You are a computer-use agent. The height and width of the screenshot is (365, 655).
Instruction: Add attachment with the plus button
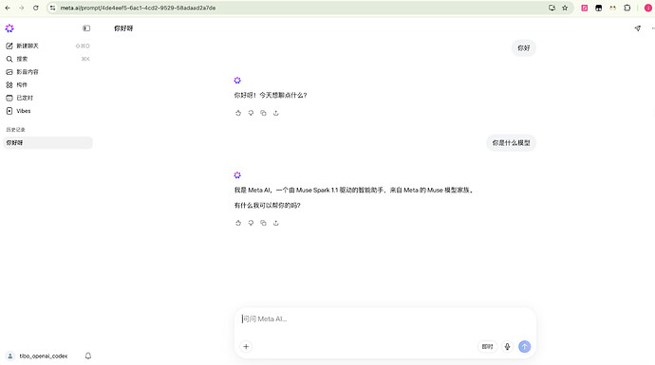(x=246, y=347)
